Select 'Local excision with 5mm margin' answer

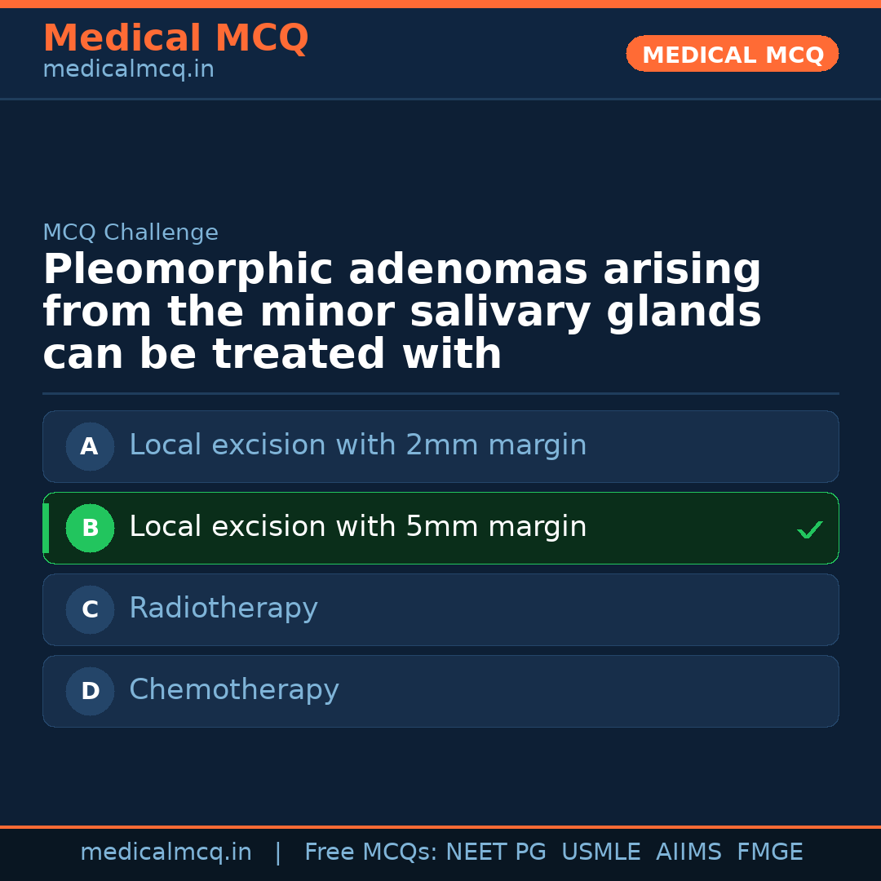point(357,527)
